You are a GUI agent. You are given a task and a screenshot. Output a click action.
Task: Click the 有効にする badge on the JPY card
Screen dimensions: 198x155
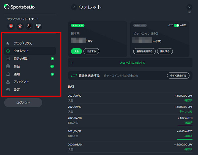(78, 25)
